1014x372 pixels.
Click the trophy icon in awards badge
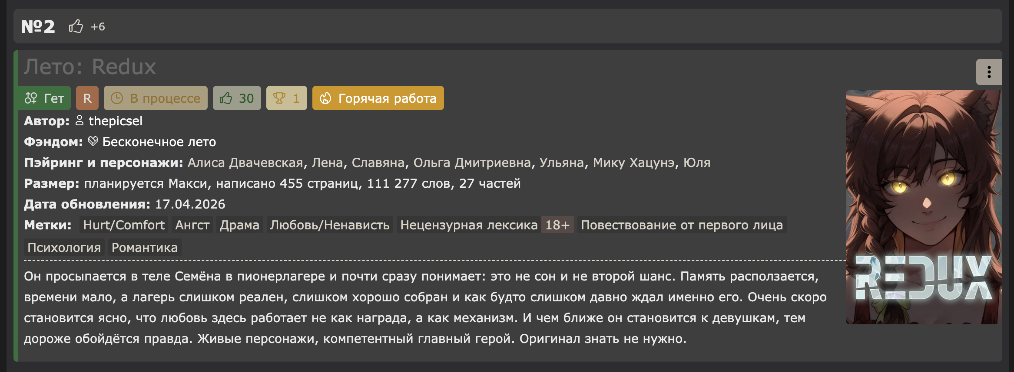(279, 98)
